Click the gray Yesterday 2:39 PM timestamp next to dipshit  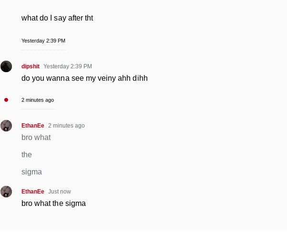[x=68, y=66]
